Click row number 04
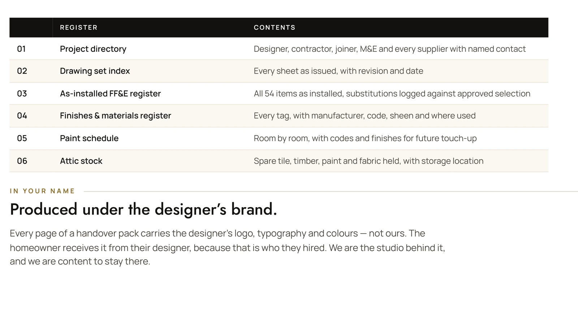This screenshot has height=325, width=578. click(22, 116)
